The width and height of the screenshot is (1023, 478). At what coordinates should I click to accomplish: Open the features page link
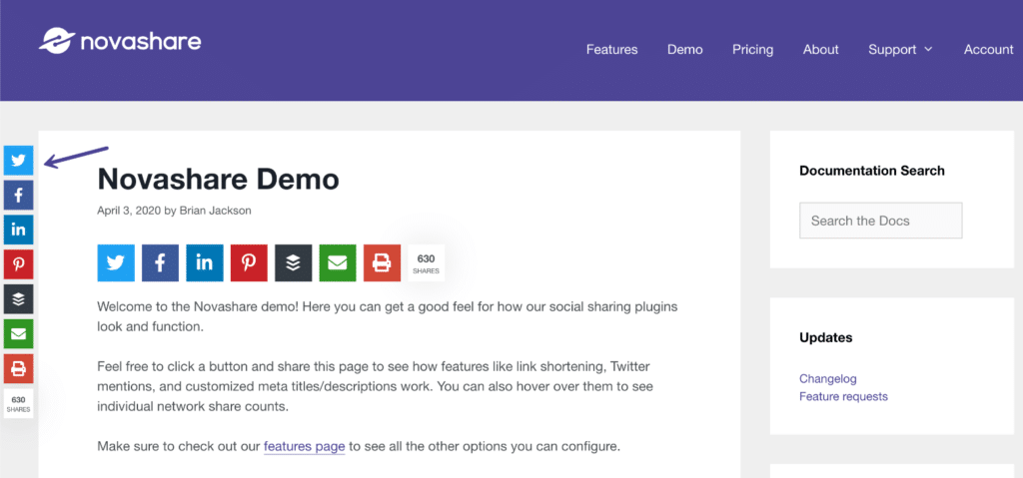point(304,447)
